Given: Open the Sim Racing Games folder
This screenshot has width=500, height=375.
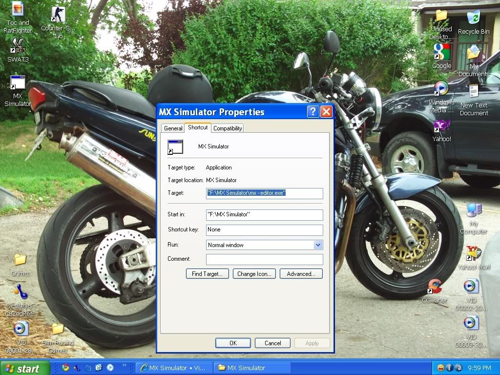Looking at the screenshot, I should (58, 329).
